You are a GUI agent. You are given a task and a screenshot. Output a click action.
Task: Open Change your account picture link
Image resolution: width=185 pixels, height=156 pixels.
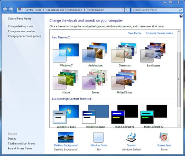pyautogui.click(x=24, y=36)
